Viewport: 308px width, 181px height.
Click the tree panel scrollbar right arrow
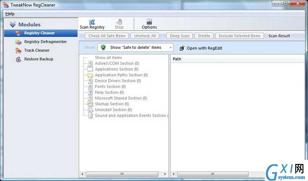165,174
